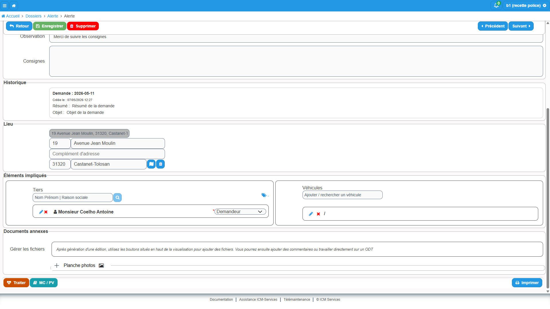Open the map icon next to the address
The height and width of the screenshot is (309, 550).
point(151,164)
